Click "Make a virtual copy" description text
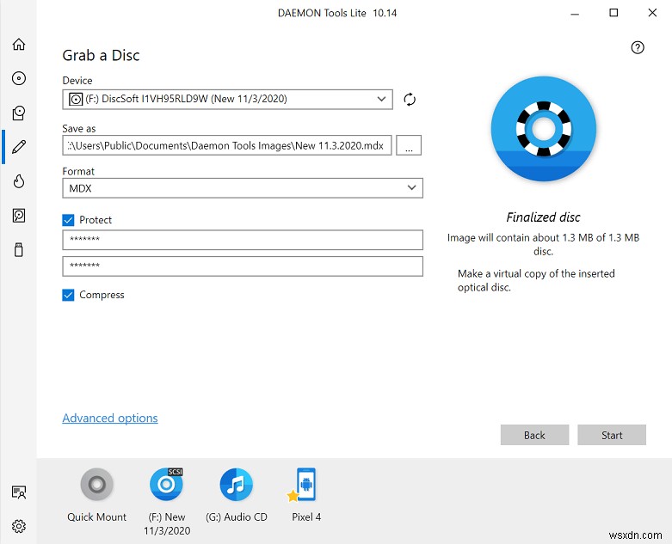This screenshot has height=544, width=672. click(536, 280)
